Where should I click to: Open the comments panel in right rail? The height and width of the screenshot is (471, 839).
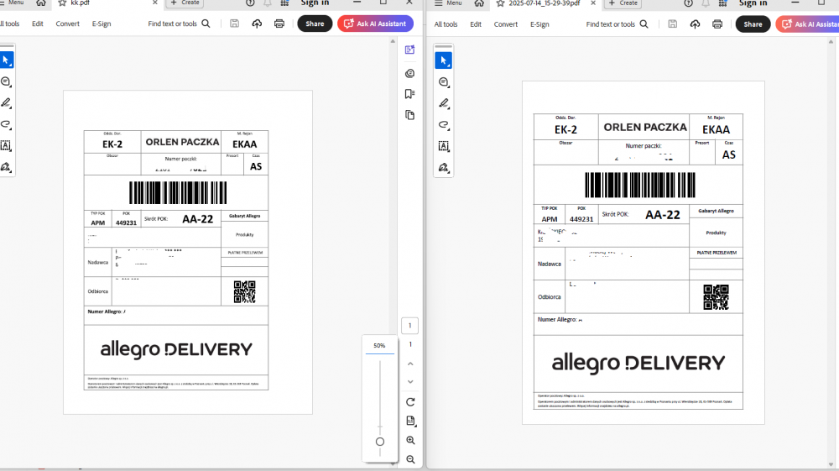point(410,73)
